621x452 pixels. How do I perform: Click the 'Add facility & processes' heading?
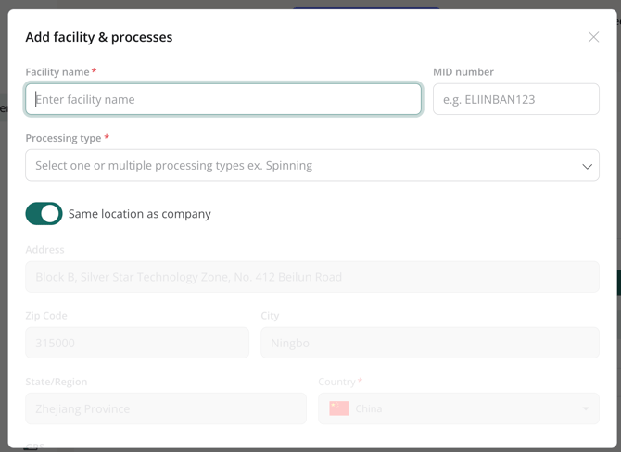pos(99,37)
